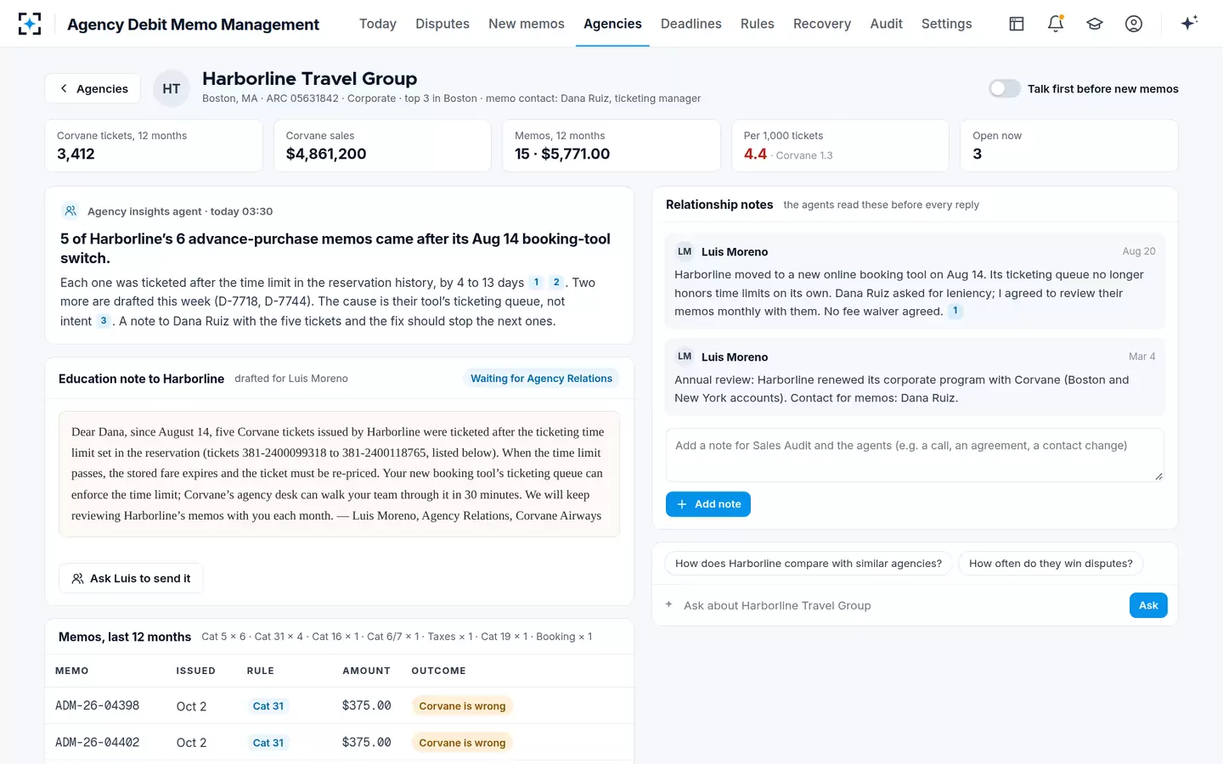Open notifications bell
This screenshot has height=764, width=1223.
(1056, 24)
